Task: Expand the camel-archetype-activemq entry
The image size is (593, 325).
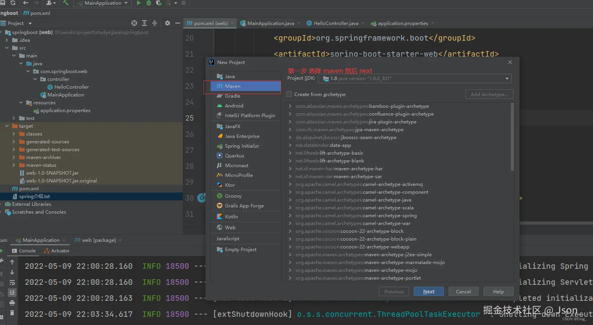Action: pos(290,184)
